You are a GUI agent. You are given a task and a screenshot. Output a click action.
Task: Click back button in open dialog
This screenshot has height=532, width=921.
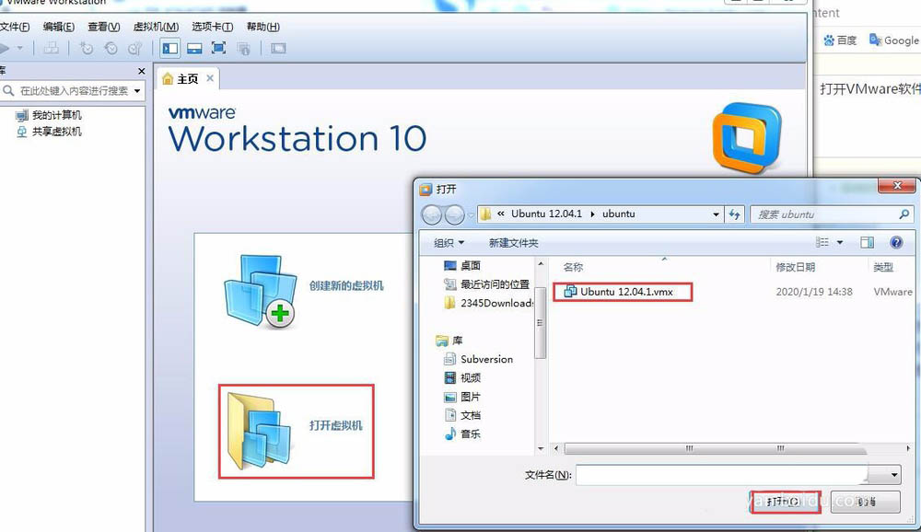point(432,214)
